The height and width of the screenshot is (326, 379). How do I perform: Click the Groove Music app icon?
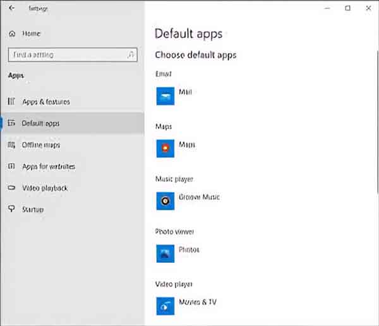click(165, 201)
